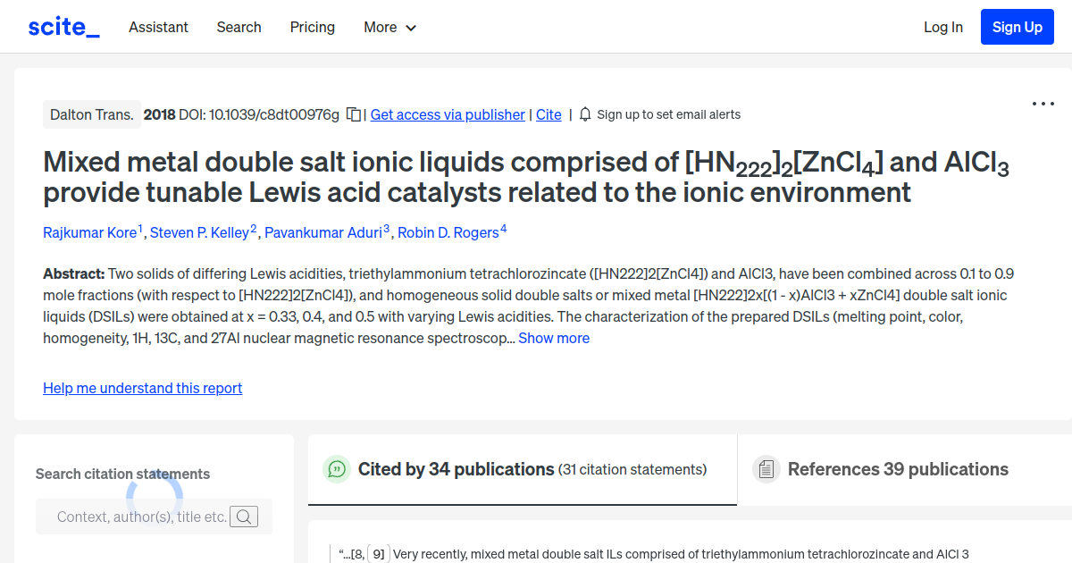This screenshot has height=563, width=1072.
Task: Select the Cited by 34 publications tab
Action: point(456,468)
